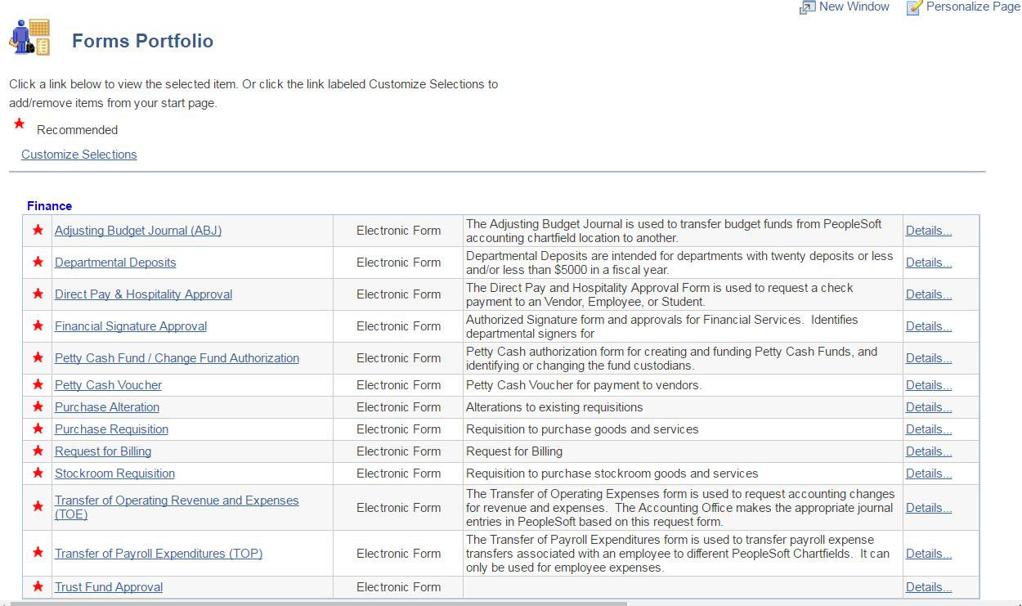This screenshot has width=1022, height=606.
Task: View Details for Departmental Deposits
Action: 929,263
